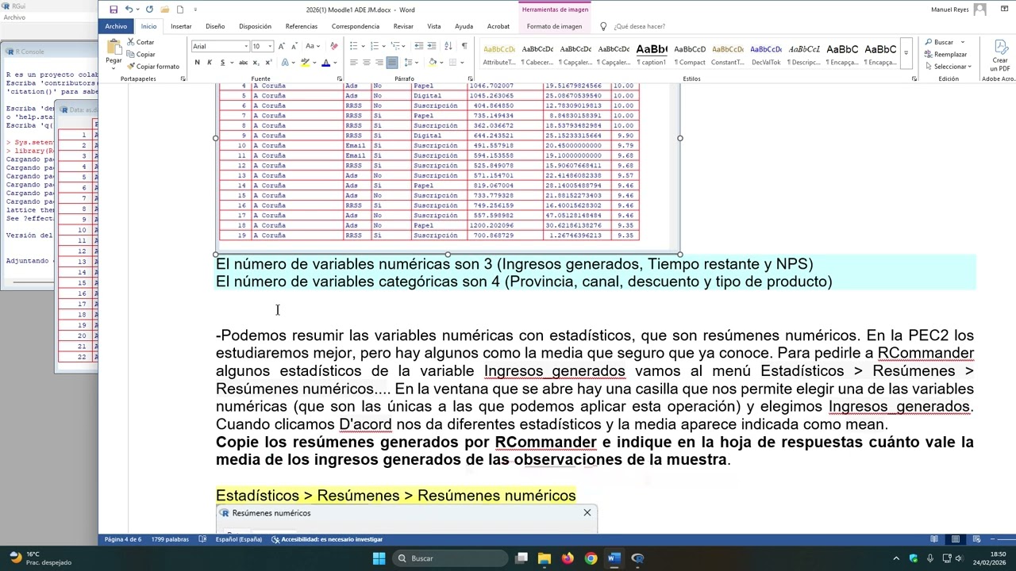Viewport: 1016px width, 571px height.
Task: Toggle underline formatting (S)
Action: (221, 63)
